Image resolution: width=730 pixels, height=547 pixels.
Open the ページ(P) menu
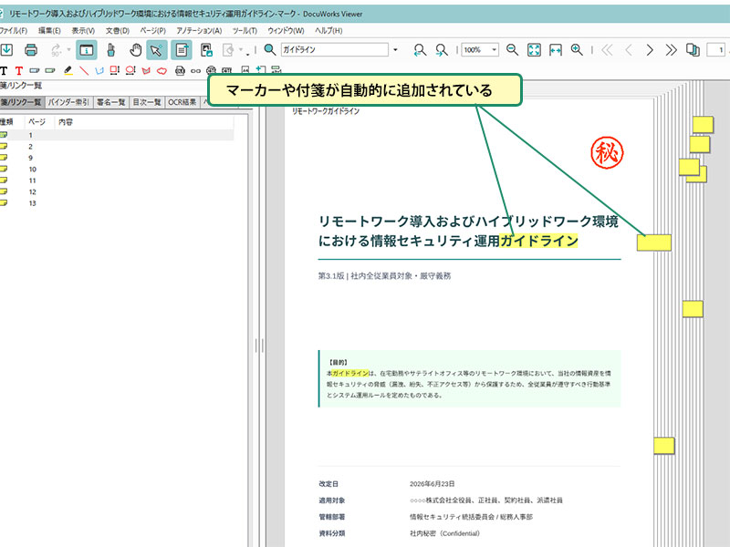pos(152,31)
